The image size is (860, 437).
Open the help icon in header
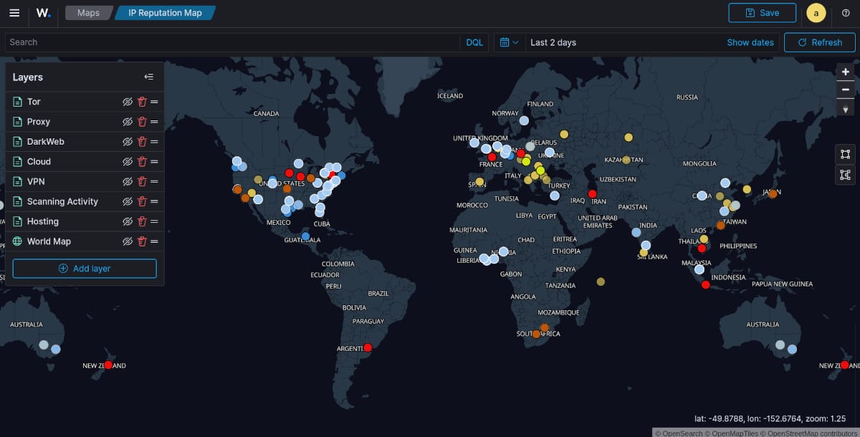point(846,13)
